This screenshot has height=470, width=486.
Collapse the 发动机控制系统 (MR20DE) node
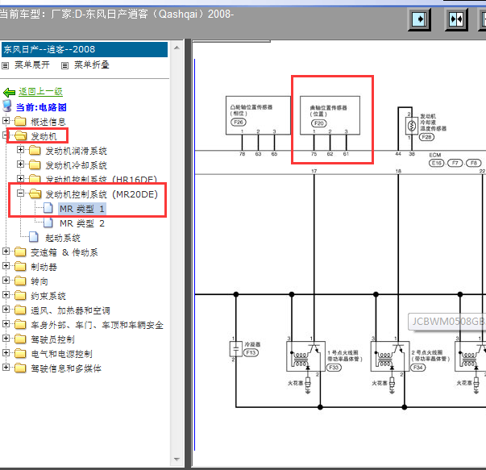pyautogui.click(x=20, y=193)
